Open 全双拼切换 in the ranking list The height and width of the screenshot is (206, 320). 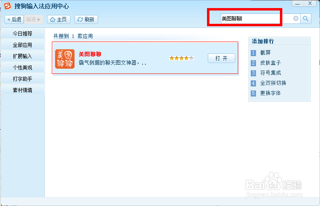(x=273, y=83)
